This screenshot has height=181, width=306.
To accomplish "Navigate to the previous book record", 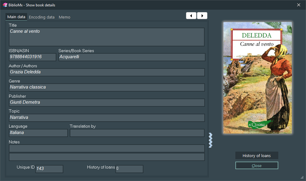I will [x=191, y=15].
